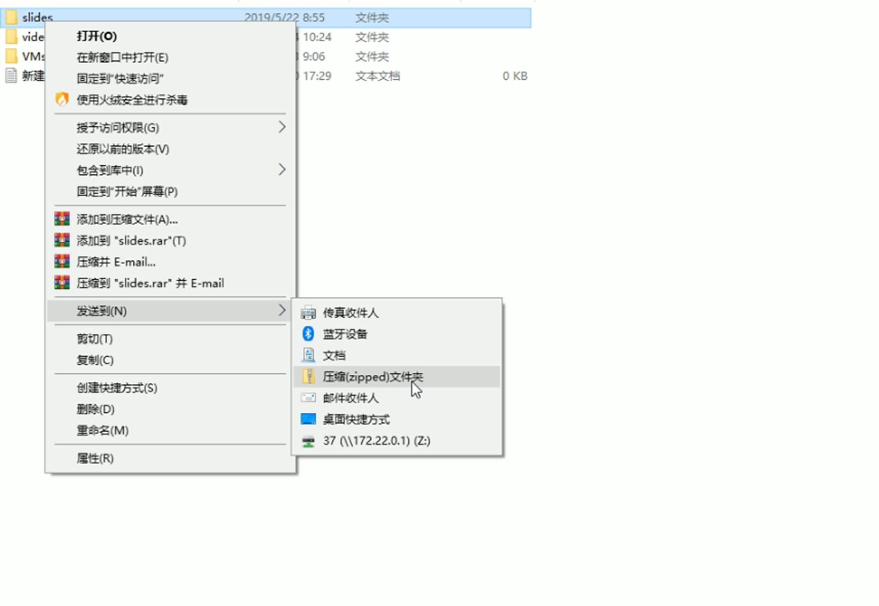Click the Huorong security shield icon
The height and width of the screenshot is (606, 879).
point(62,99)
